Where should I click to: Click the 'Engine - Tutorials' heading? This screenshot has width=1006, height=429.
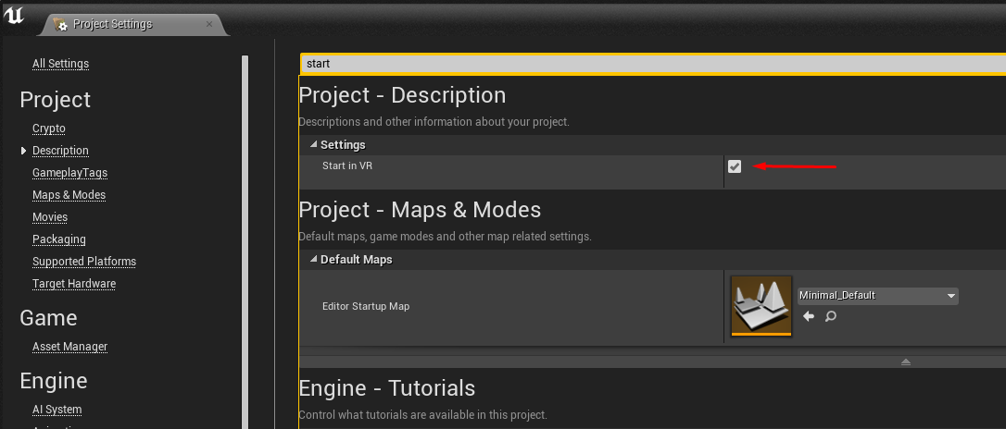click(387, 388)
